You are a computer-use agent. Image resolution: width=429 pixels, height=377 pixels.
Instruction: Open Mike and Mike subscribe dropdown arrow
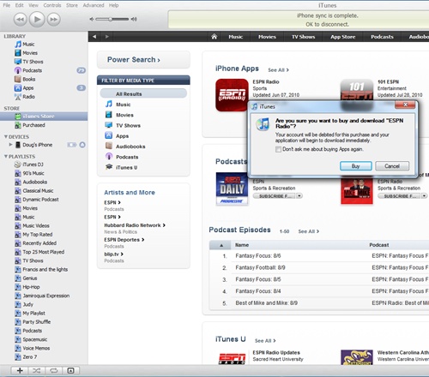[424, 196]
